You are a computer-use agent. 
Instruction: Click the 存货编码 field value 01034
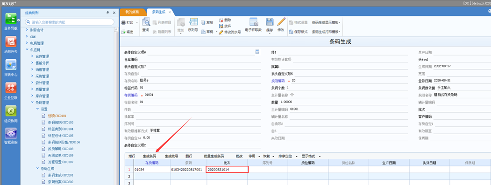coord(149,95)
